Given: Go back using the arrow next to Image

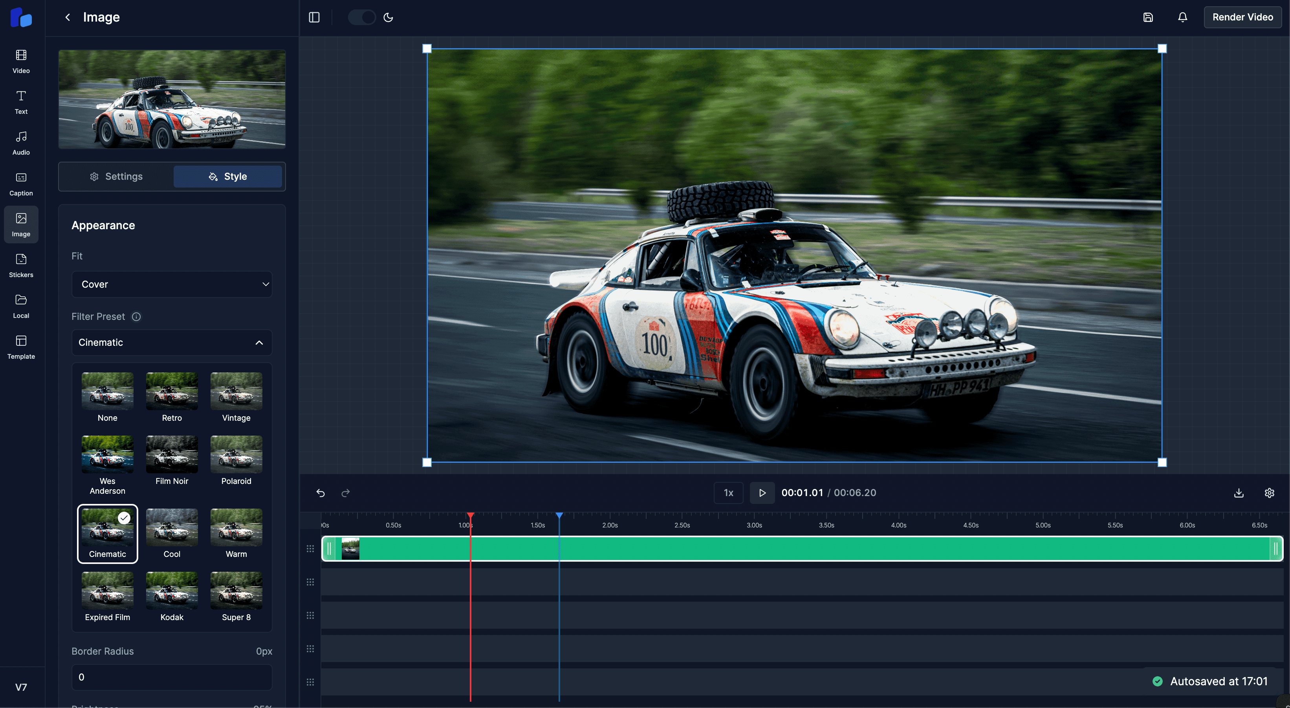Looking at the screenshot, I should coord(68,17).
